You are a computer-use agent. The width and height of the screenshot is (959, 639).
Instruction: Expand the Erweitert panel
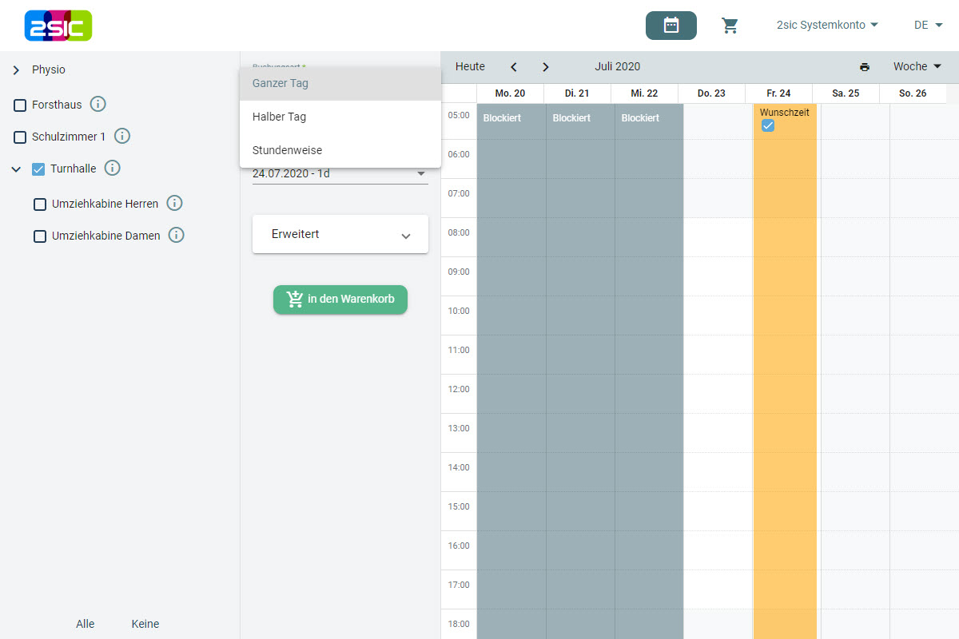pyautogui.click(x=340, y=235)
